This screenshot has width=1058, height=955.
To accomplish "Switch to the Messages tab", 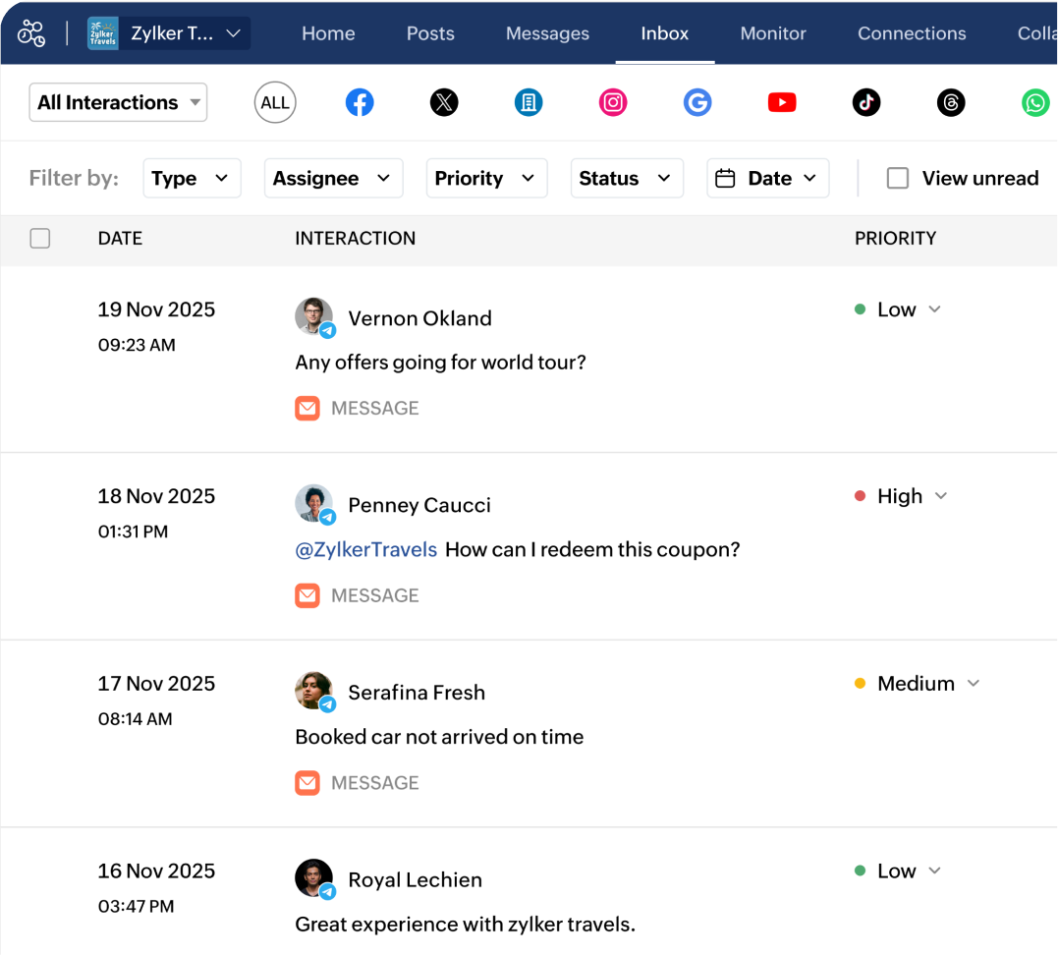I will pyautogui.click(x=547, y=33).
